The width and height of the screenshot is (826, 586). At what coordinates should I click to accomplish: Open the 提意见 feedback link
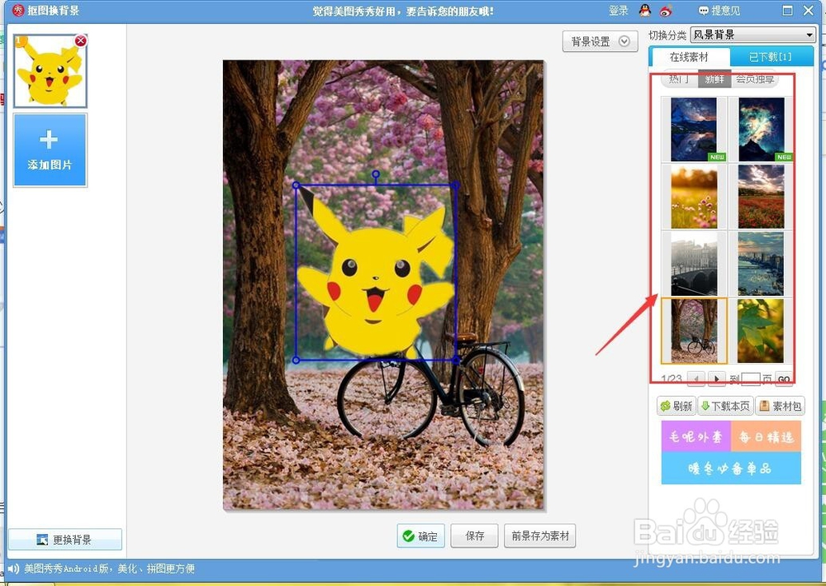[719, 11]
